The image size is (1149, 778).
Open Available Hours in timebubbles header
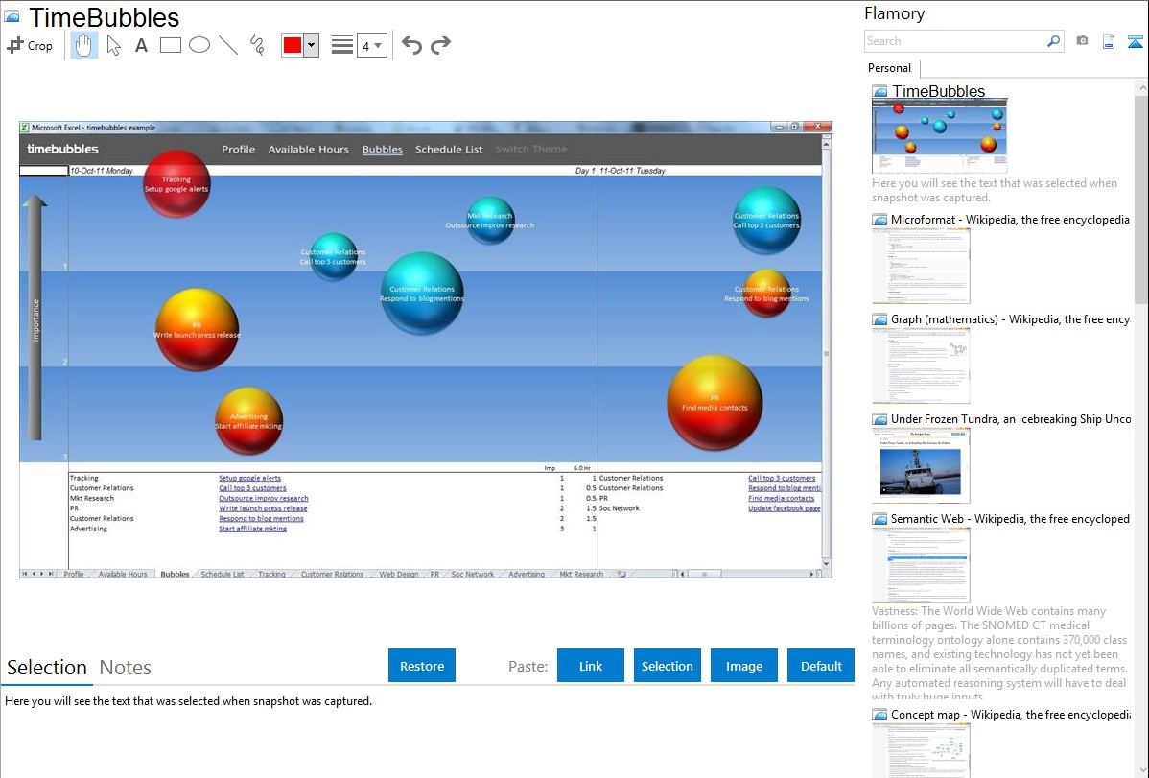pos(309,150)
